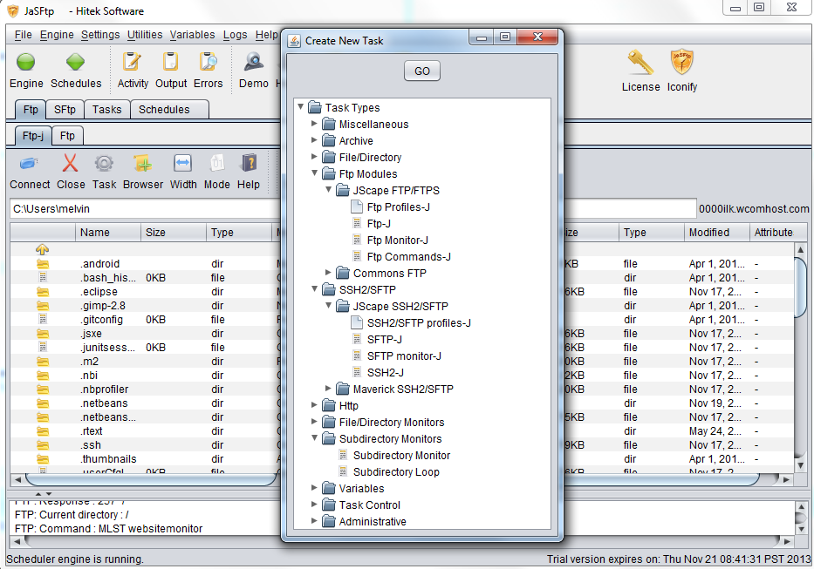The height and width of the screenshot is (569, 814).
Task: Open the Activity log icon
Action: click(x=132, y=62)
